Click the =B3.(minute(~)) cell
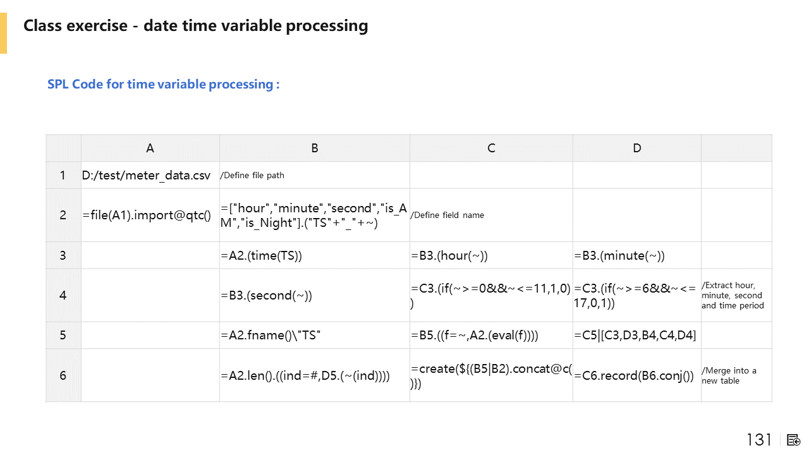This screenshot has height=455, width=809. [619, 256]
